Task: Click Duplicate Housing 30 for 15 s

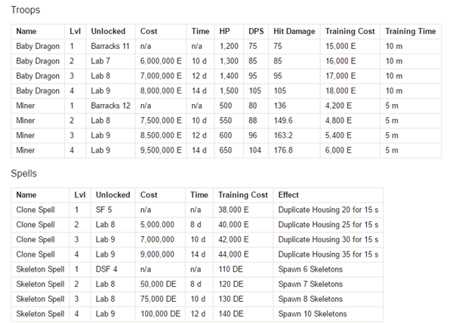Action: tap(328, 239)
